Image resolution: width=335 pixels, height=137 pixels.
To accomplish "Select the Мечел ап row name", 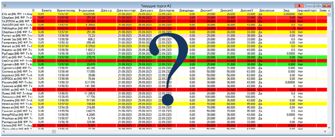I will pyautogui.click(x=17, y=108).
